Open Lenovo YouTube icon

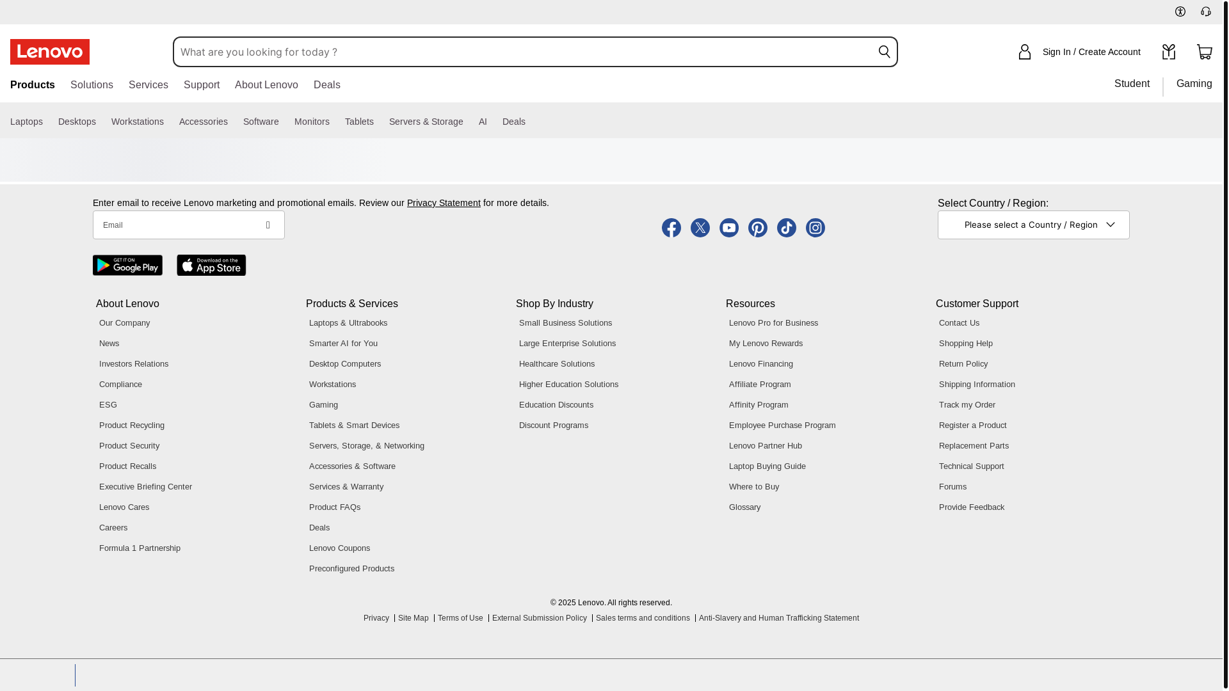[x=729, y=228]
